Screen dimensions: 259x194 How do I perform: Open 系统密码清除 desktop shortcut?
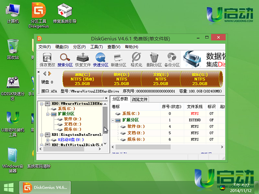[x=39, y=166]
